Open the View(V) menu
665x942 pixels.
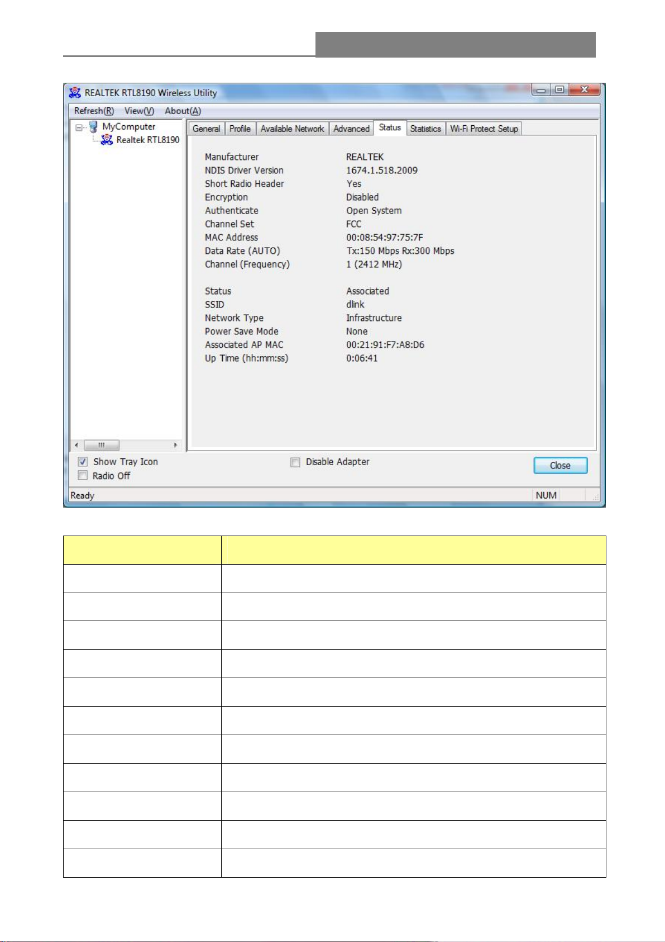139,111
